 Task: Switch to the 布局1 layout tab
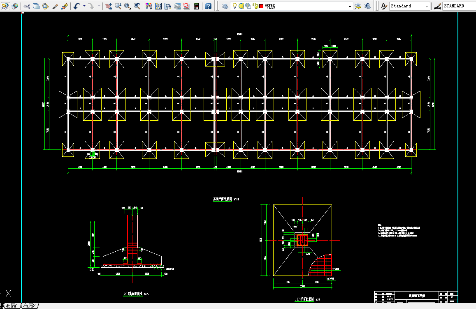12,305
